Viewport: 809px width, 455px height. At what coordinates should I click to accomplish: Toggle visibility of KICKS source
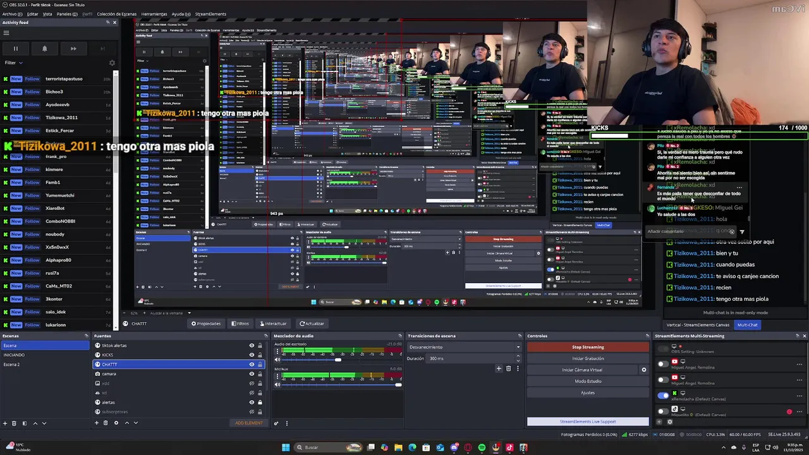[252, 355]
